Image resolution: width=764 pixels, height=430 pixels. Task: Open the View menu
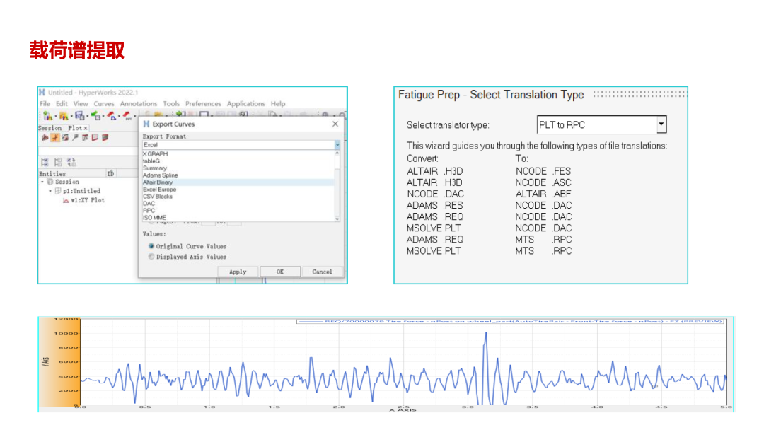click(81, 104)
